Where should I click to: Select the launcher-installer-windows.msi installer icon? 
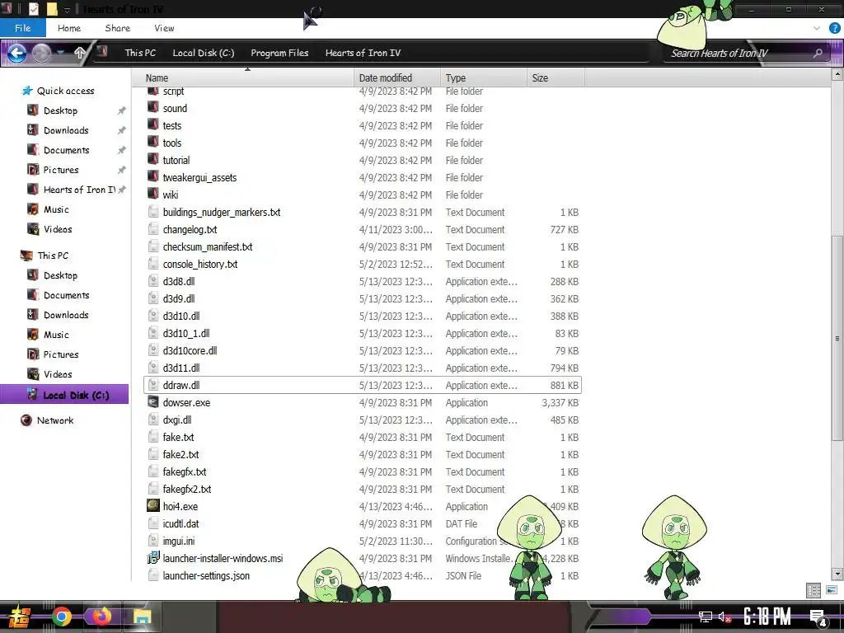[153, 558]
